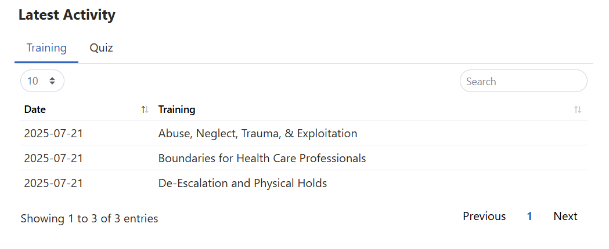Switch to the Training tab

(x=46, y=48)
